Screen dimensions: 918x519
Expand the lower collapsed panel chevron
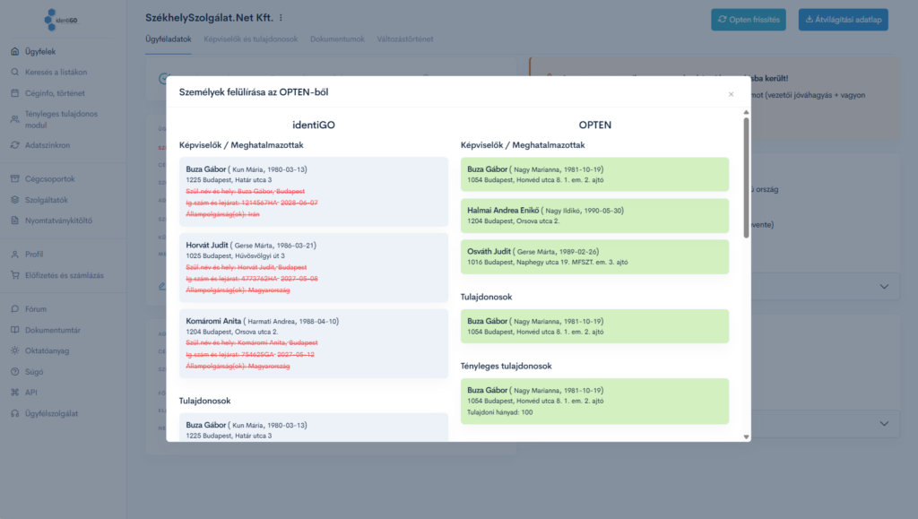click(884, 424)
